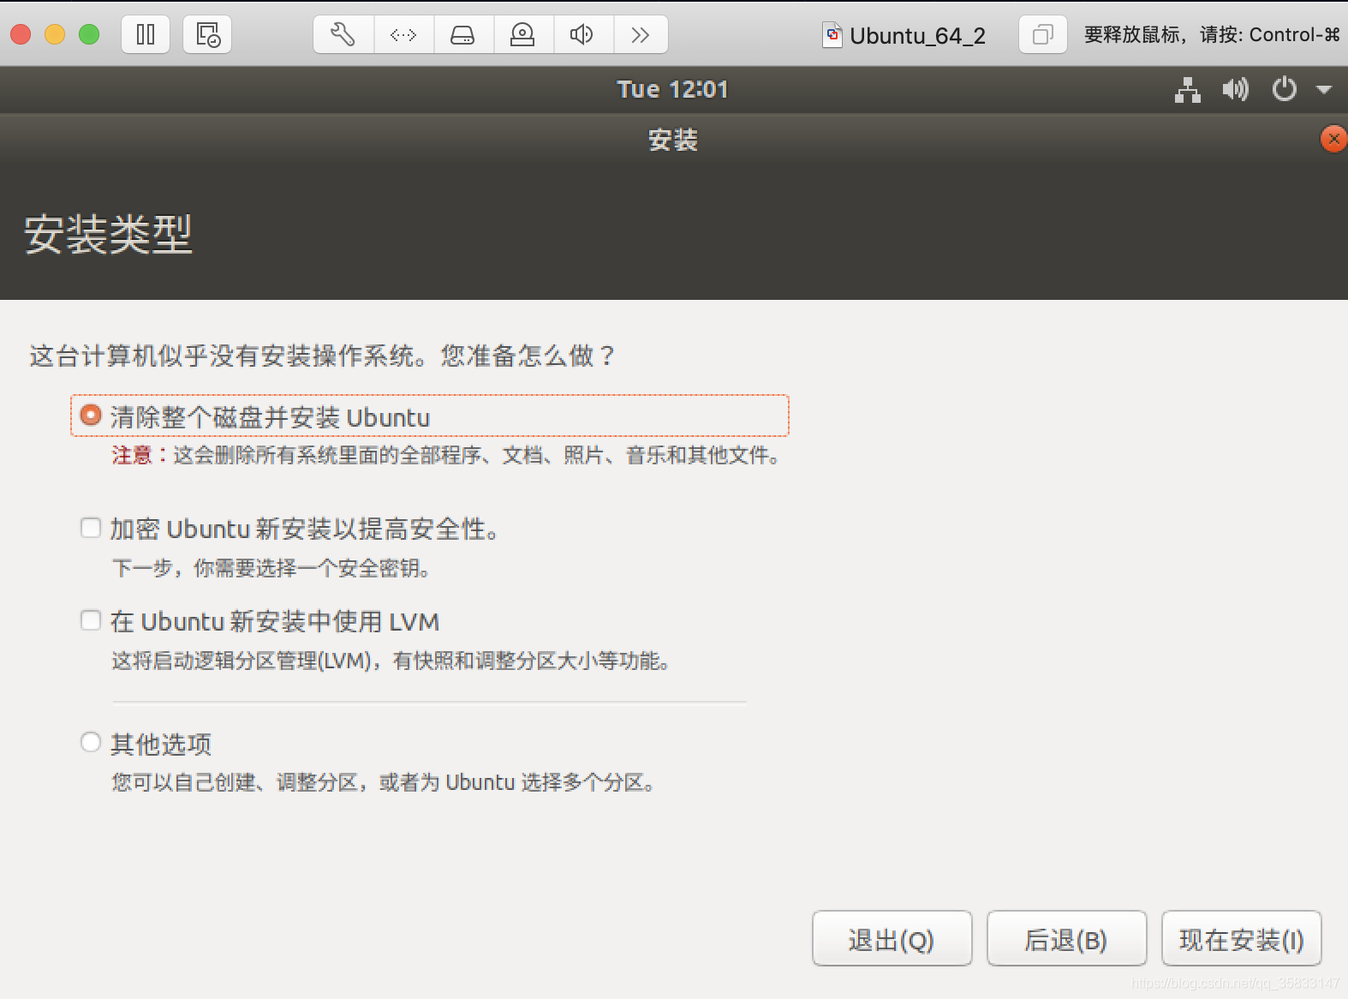Click Ubuntu_64_2 title document icon
1348x999 pixels.
point(832,35)
